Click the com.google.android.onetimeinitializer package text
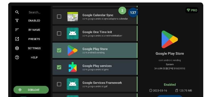This screenshot has width=212, height=97. click(x=102, y=36)
